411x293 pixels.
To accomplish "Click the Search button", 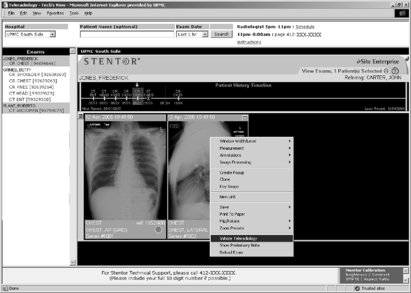I will (x=221, y=34).
